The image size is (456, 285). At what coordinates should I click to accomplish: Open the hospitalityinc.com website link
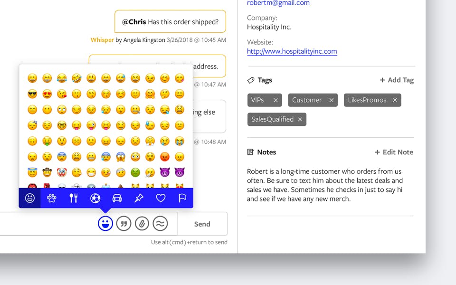[x=292, y=51]
